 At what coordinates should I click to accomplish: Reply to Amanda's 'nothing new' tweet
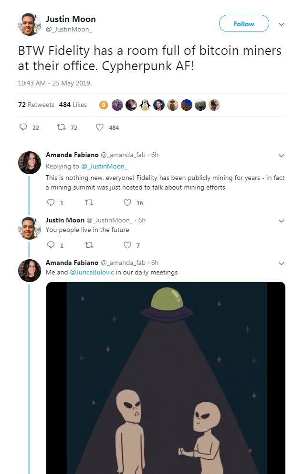pos(51,203)
